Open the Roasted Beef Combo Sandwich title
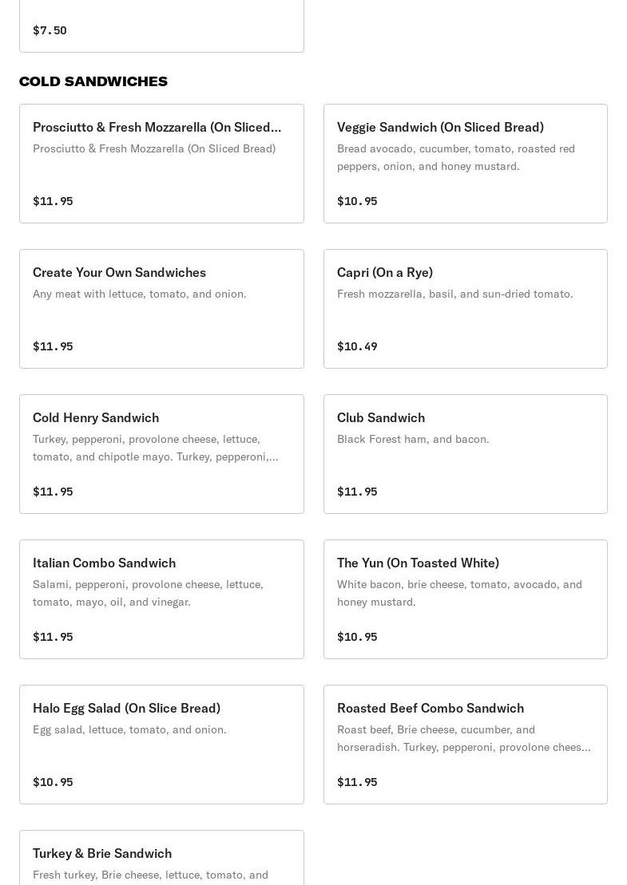 (430, 708)
